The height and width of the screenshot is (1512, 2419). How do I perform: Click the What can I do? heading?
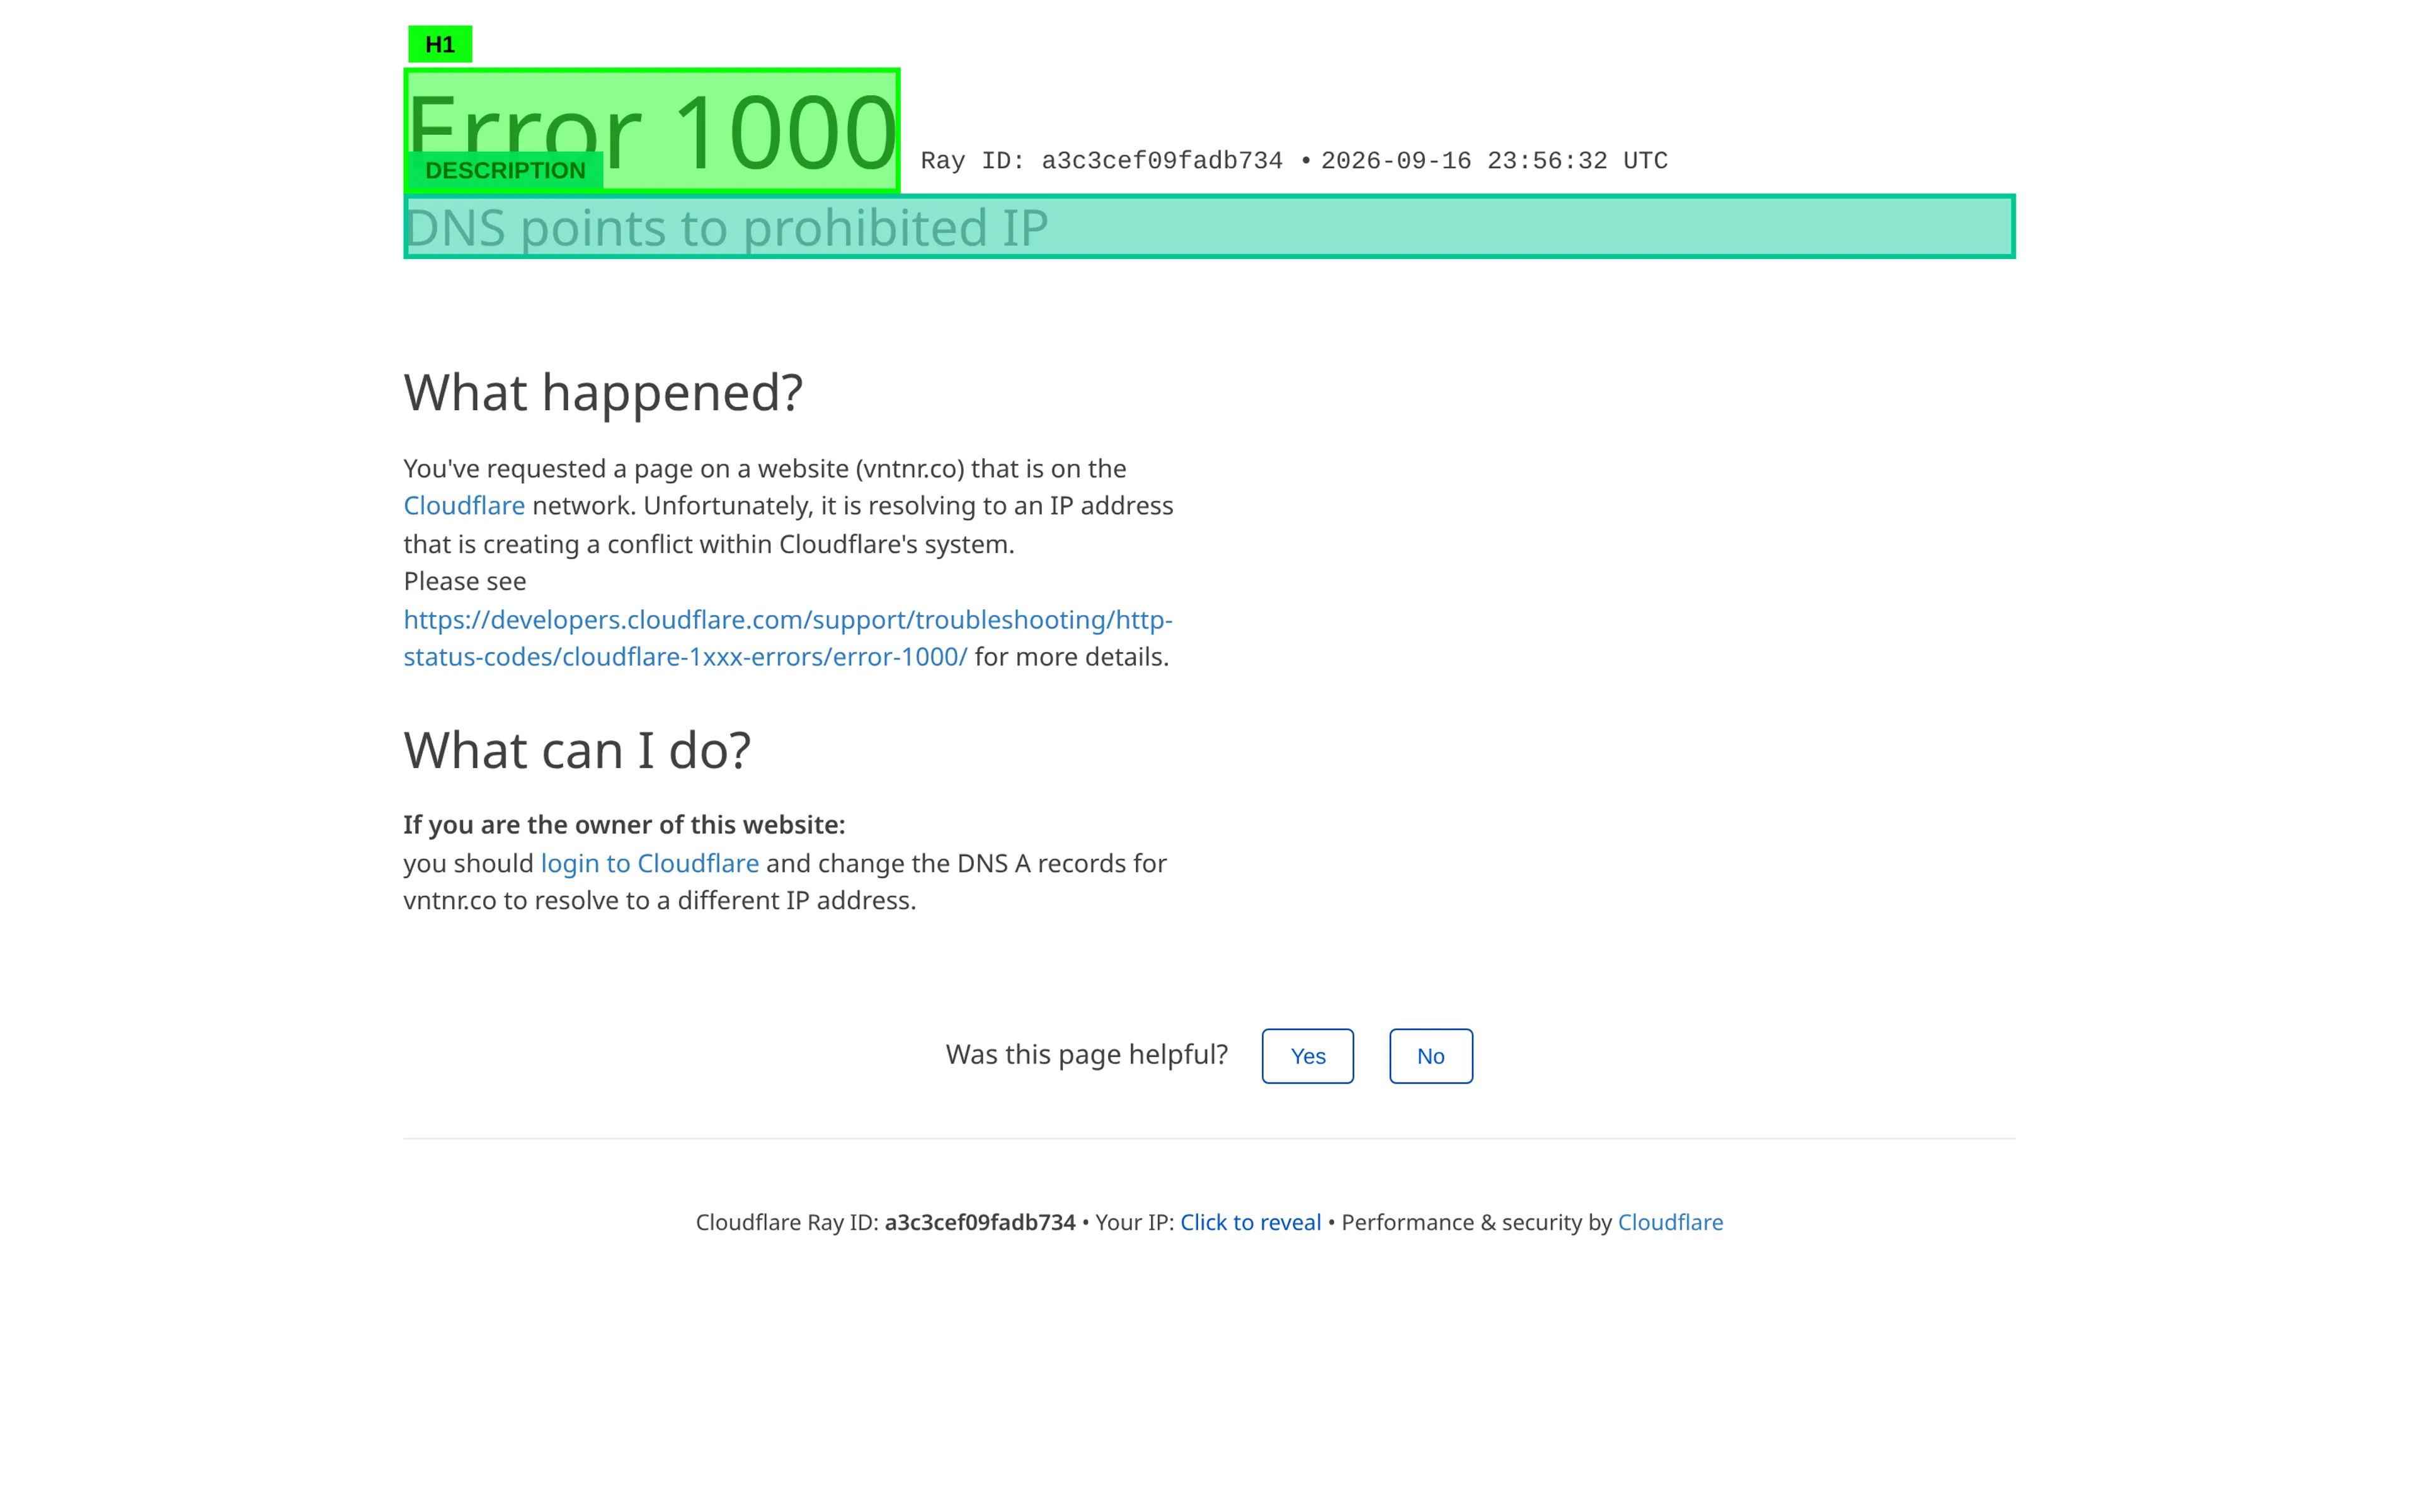click(x=577, y=750)
